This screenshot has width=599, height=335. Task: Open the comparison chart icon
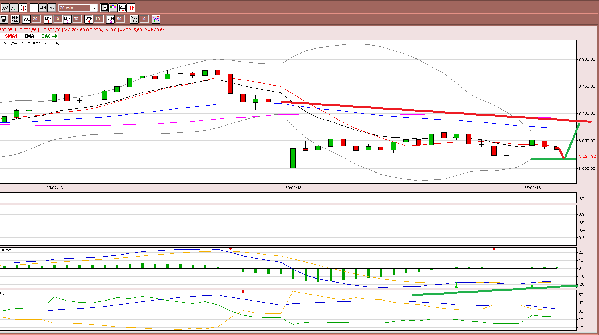(x=122, y=8)
